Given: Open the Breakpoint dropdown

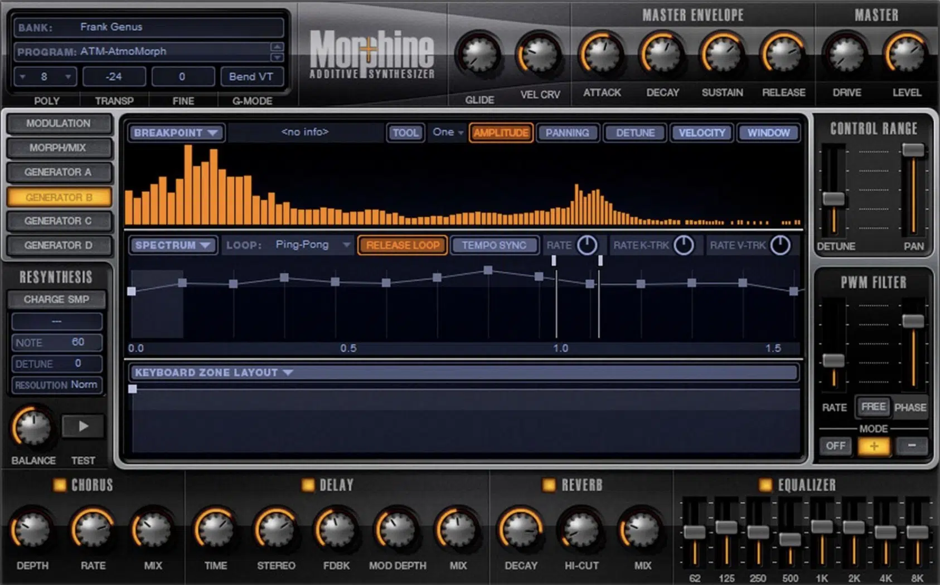Looking at the screenshot, I should click(x=176, y=133).
